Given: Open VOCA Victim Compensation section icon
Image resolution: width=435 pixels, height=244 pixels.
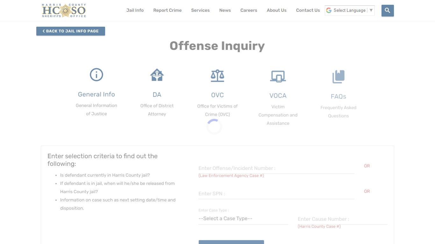Looking at the screenshot, I should click(x=278, y=76).
